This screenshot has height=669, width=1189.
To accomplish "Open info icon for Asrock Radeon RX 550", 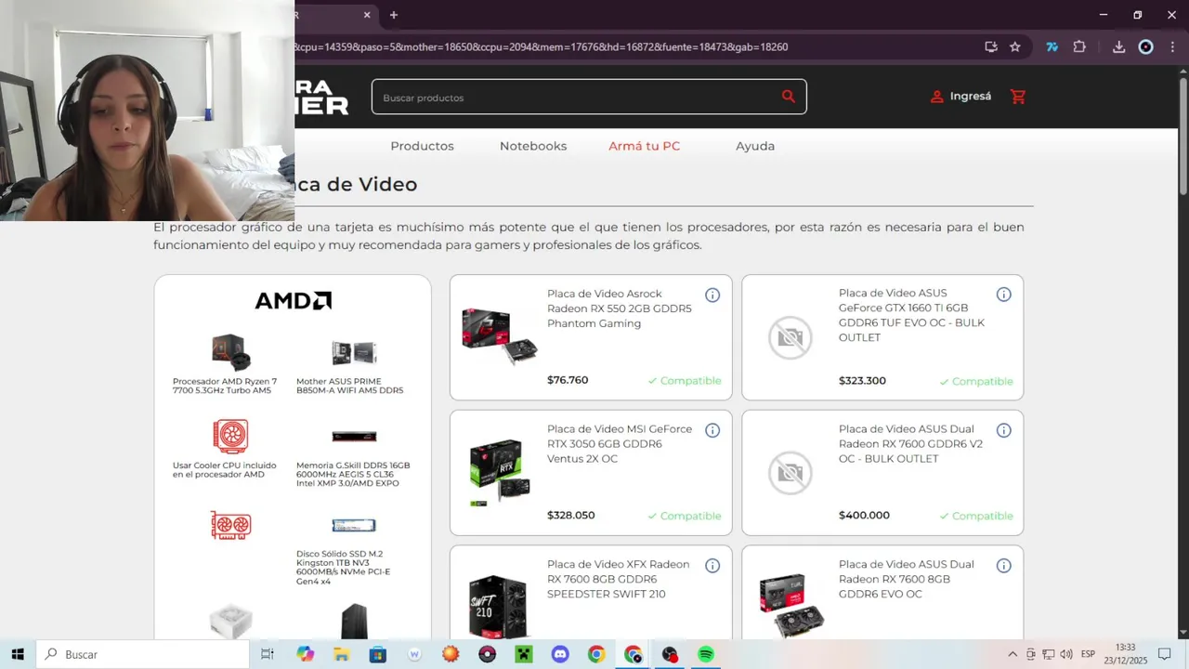I will click(712, 295).
